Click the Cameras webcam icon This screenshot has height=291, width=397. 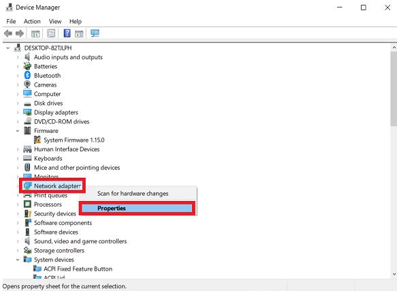[x=27, y=85]
